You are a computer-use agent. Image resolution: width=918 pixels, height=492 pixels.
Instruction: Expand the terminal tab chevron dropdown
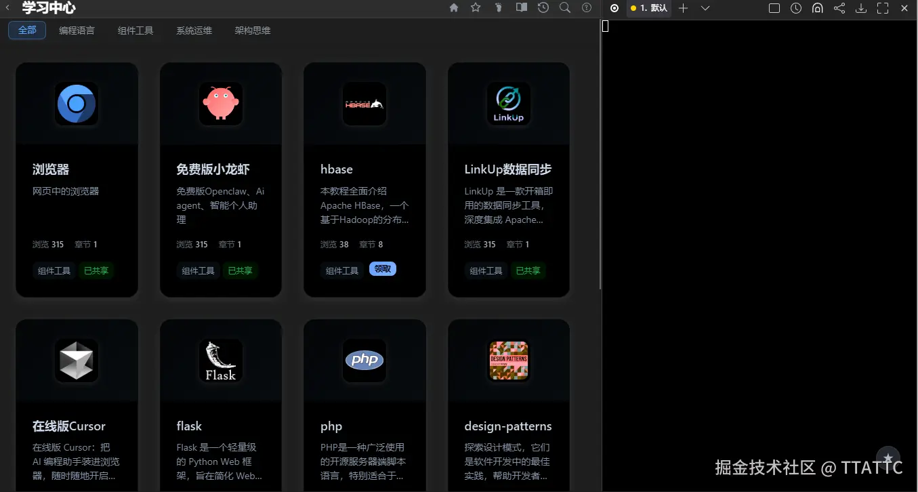[705, 8]
